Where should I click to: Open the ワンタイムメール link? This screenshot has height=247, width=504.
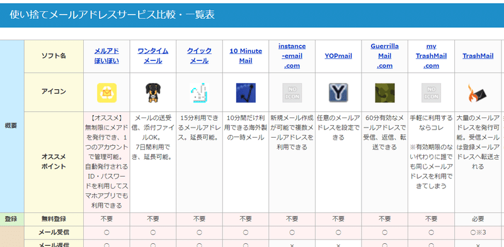153,56
